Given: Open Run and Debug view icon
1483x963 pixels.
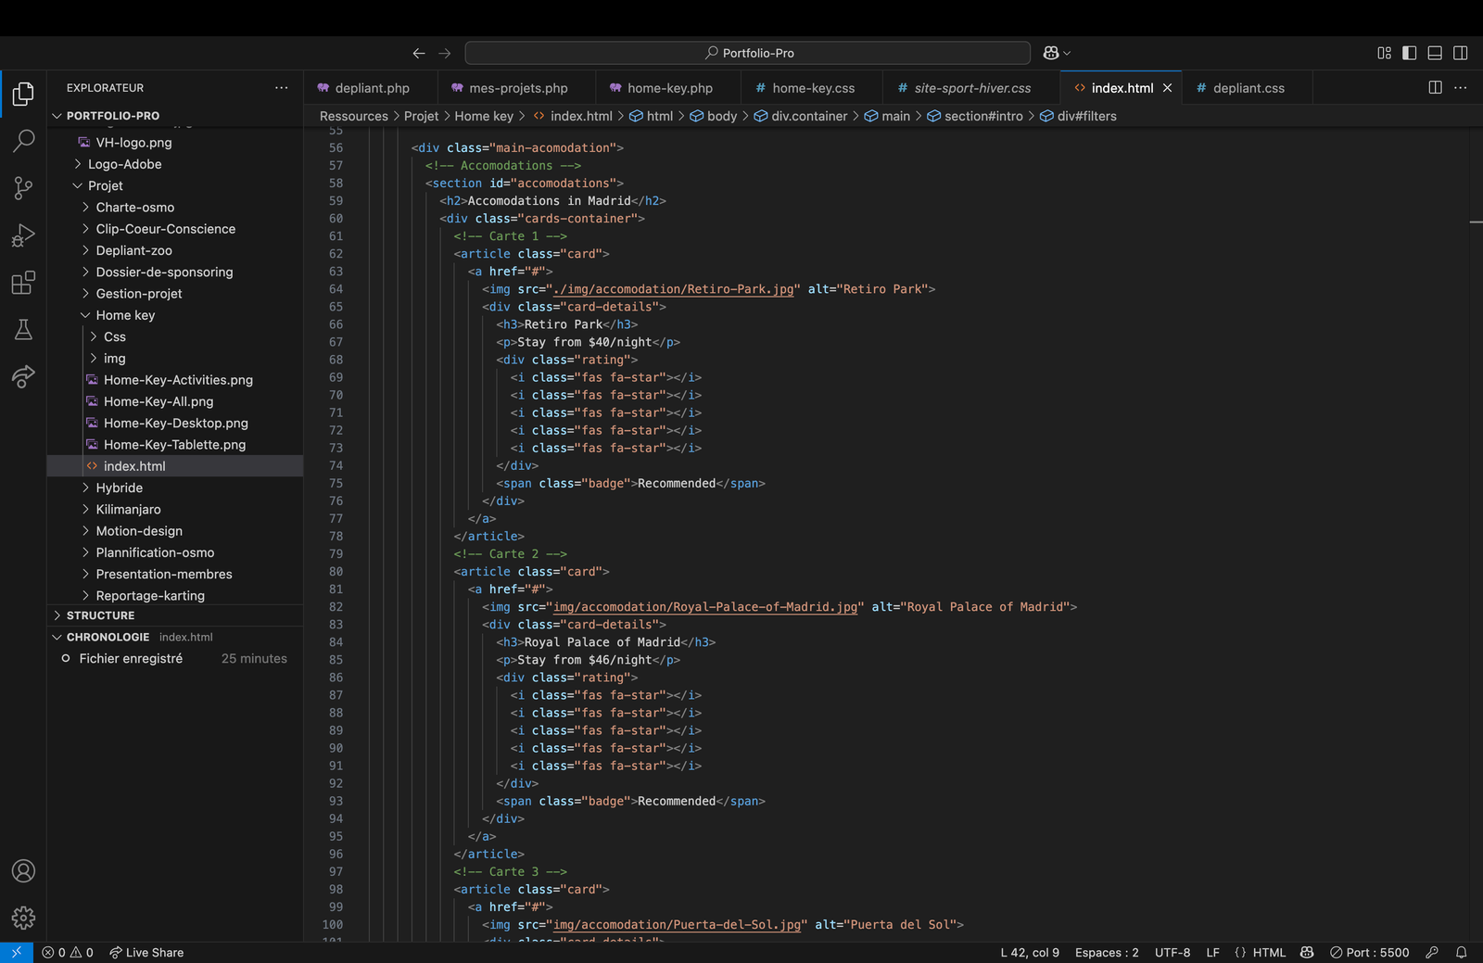Looking at the screenshot, I should 23,235.
